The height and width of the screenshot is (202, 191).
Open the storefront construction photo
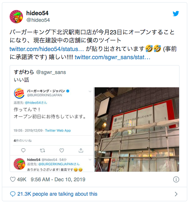[x=137, y=129]
